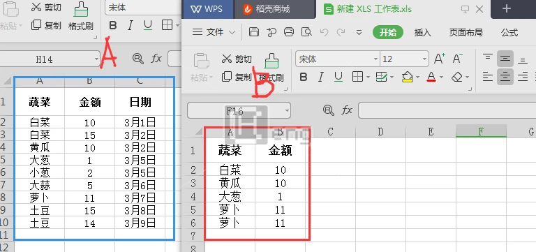
Task: Click the eraser clear icon in window B
Action: point(456,77)
